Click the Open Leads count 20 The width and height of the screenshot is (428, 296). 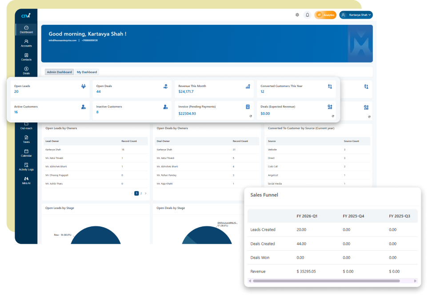pyautogui.click(x=16, y=92)
